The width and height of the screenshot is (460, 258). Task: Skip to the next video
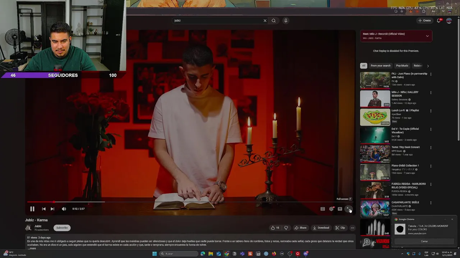(x=52, y=209)
